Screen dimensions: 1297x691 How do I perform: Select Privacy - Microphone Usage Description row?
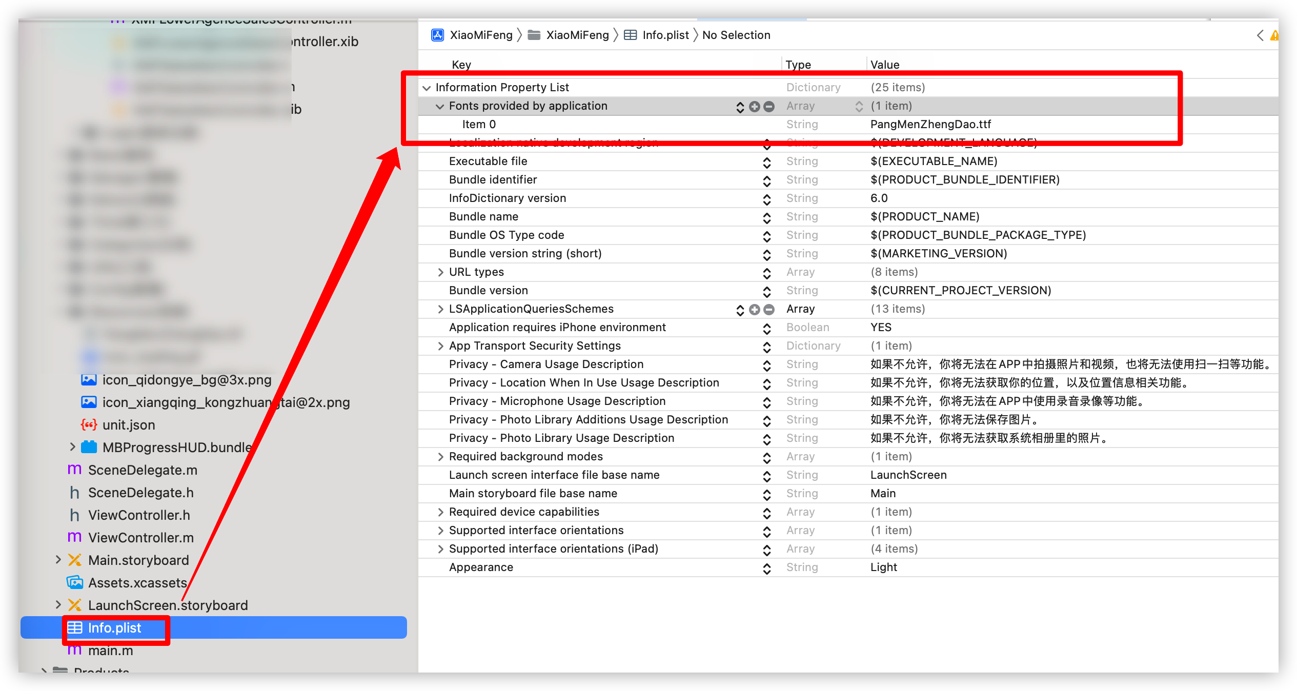tap(848, 401)
